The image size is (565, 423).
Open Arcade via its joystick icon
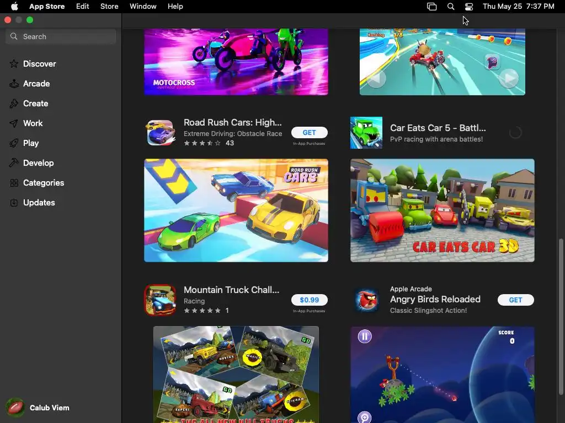coord(14,84)
